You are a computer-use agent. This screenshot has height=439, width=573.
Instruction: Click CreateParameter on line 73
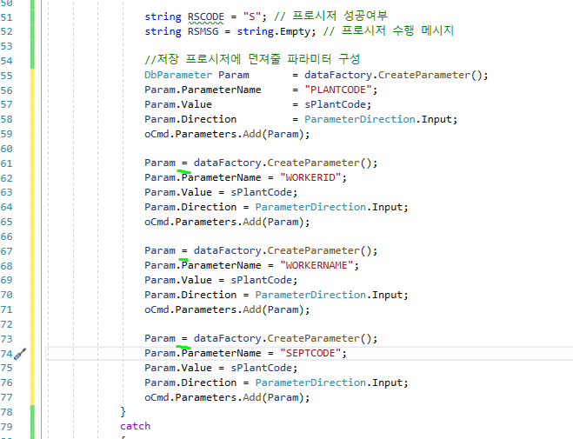[313, 338]
